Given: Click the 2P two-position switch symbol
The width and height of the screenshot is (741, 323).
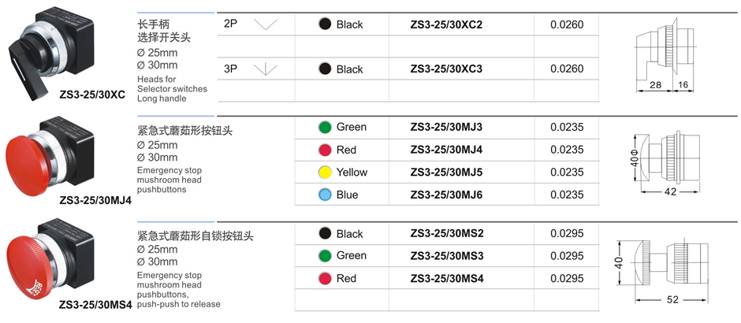Looking at the screenshot, I should click(x=266, y=24).
